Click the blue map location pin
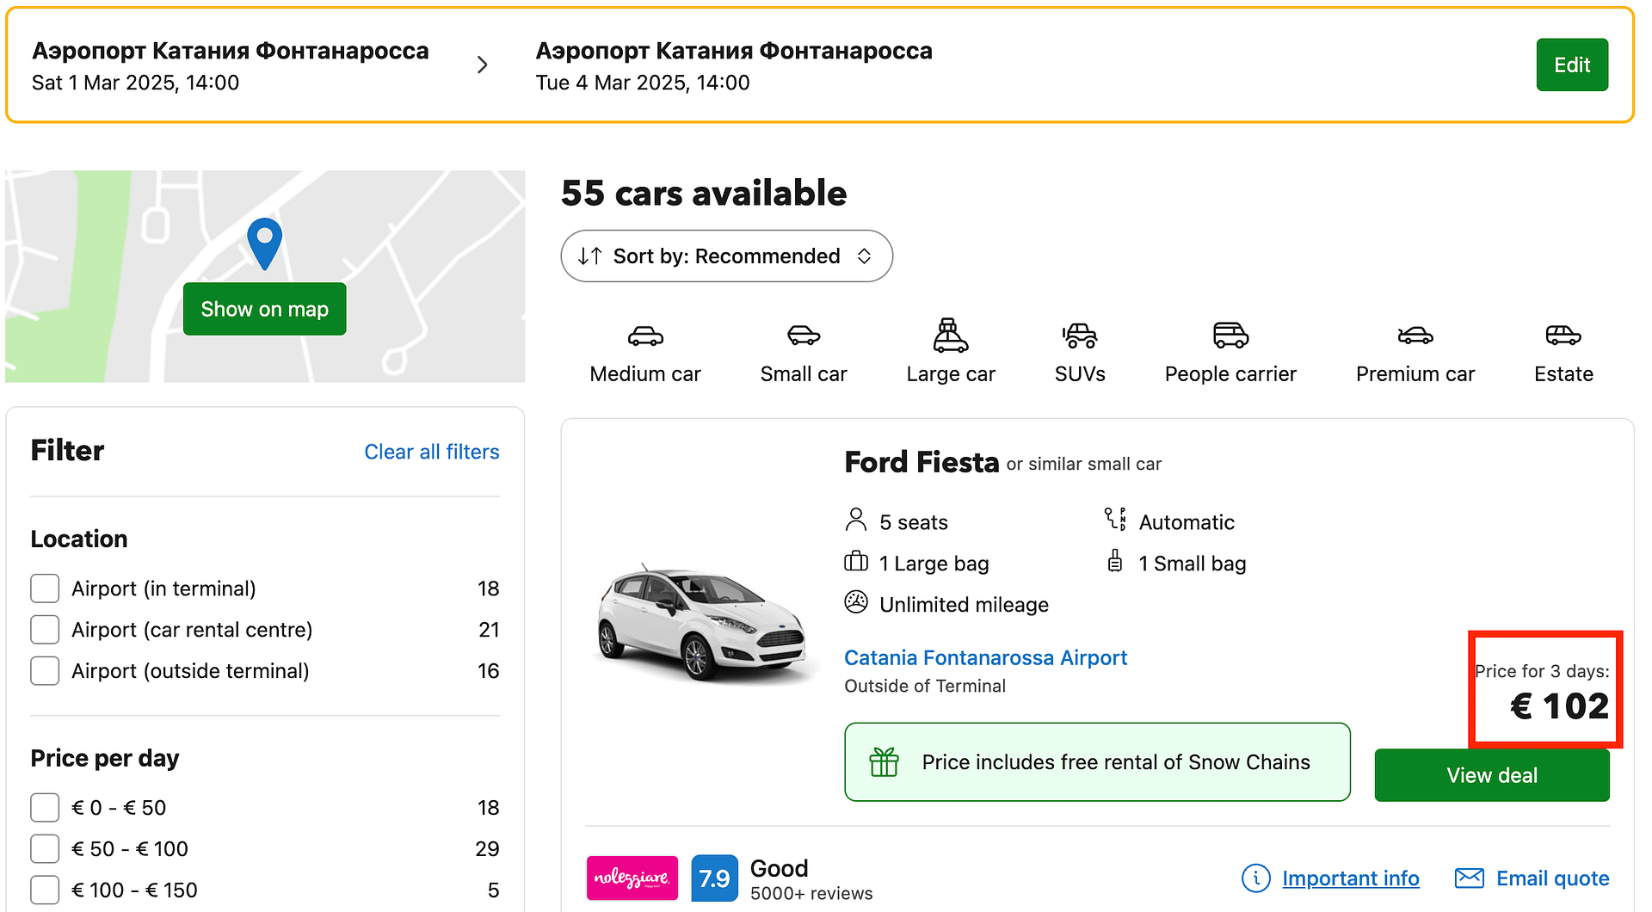Viewport: 1652px width, 912px height. [x=264, y=243]
